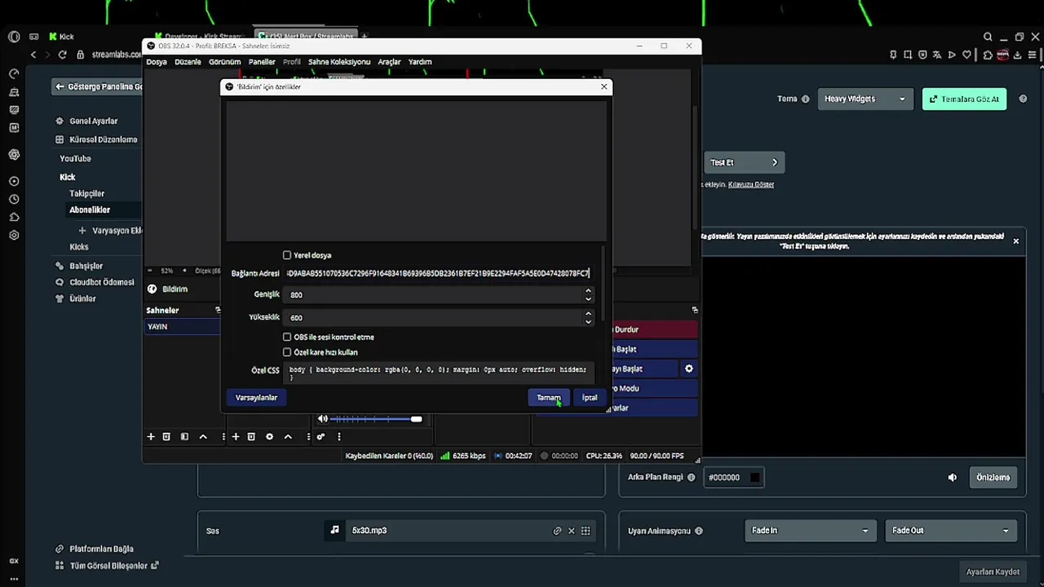Open Sahne Koleksiyonu menu

pos(339,62)
